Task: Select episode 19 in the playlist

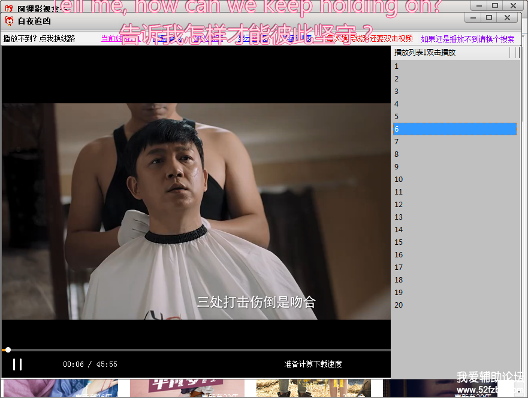Action: [x=455, y=293]
